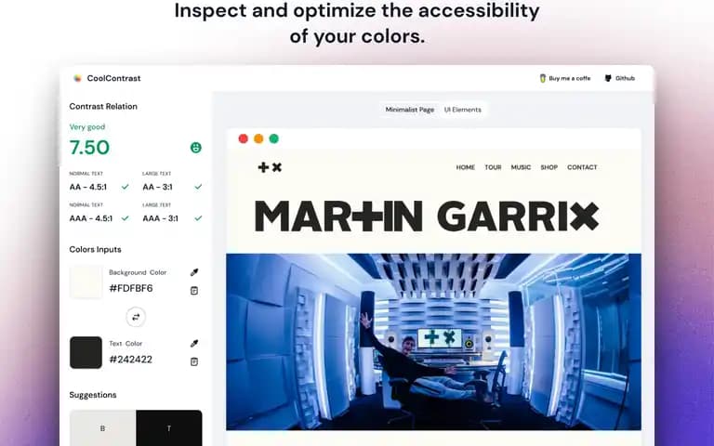
Task: Copy the text color hex via clipboard icon
Action: point(194,361)
